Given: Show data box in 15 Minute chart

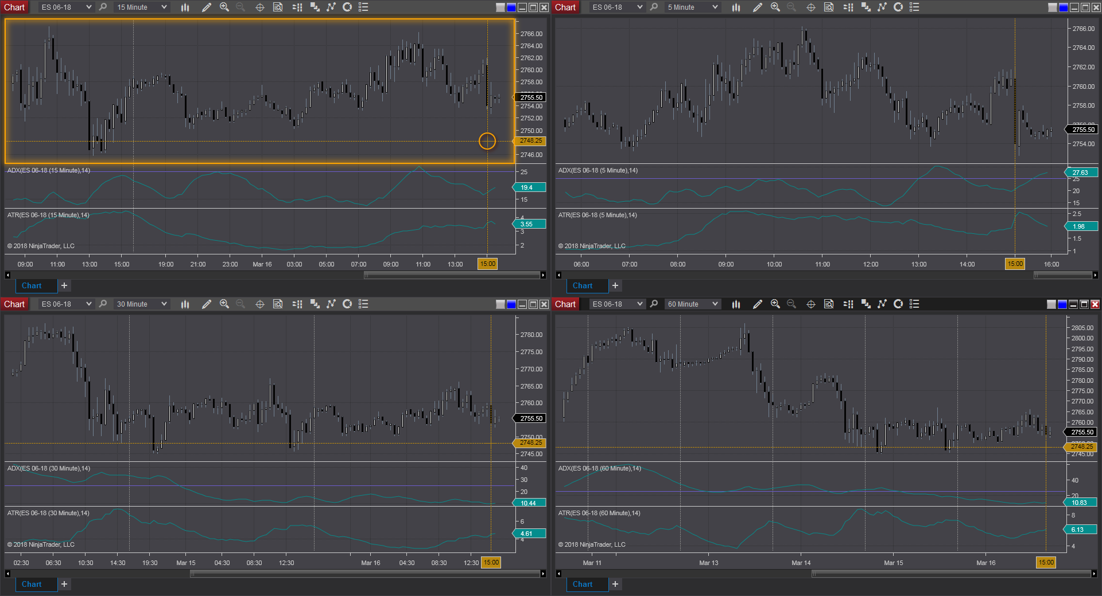Looking at the screenshot, I should point(278,7).
